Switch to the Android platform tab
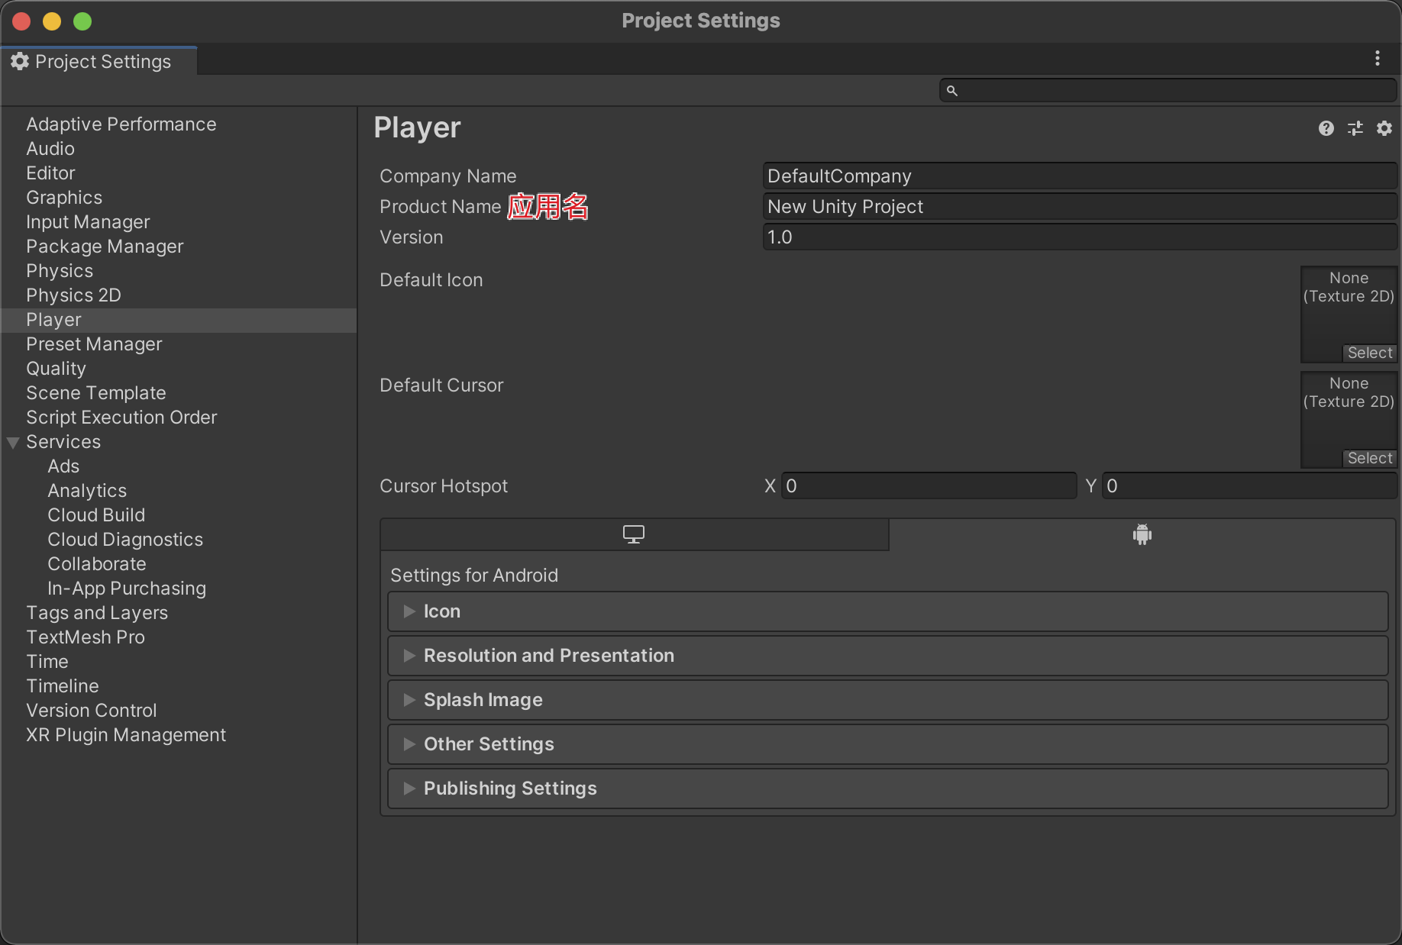This screenshot has width=1402, height=945. (x=1142, y=534)
